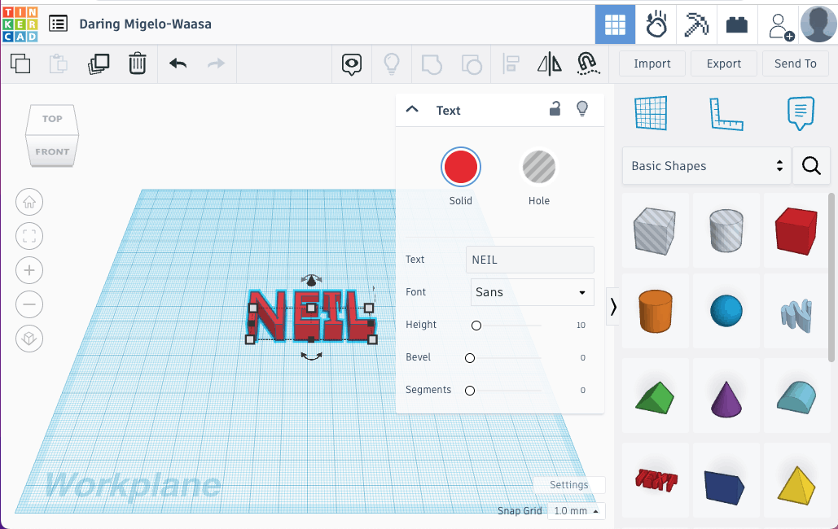
Task: Pick the striped Box hole shape
Action: coord(656,230)
